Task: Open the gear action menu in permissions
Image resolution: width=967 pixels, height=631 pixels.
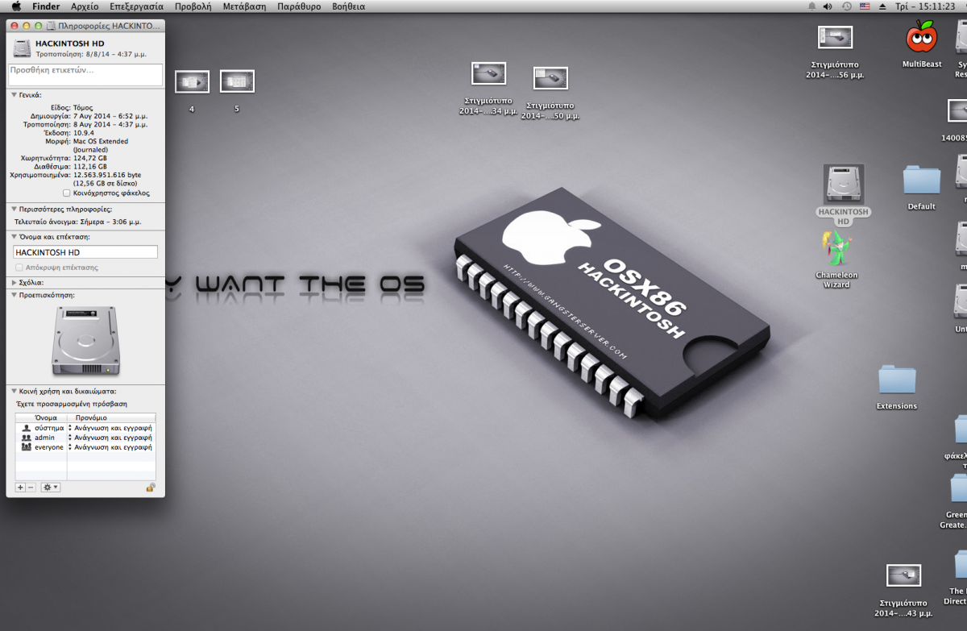Action: [x=50, y=488]
